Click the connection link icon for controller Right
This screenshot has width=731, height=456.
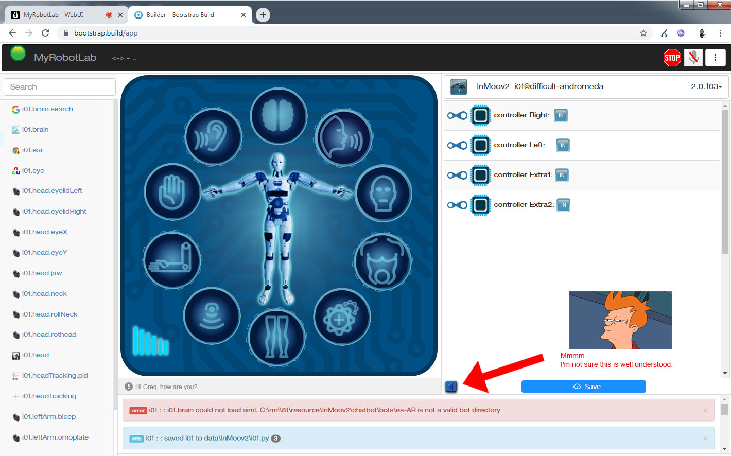click(457, 115)
